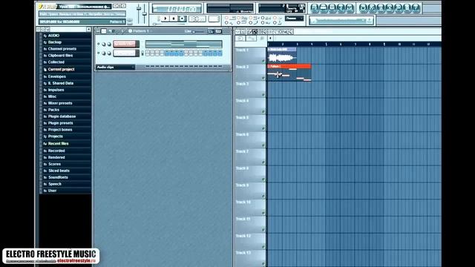Image resolution: width=475 pixels, height=267 pixels.
Task: Expand the Packs folder in browser
Action: point(53,110)
